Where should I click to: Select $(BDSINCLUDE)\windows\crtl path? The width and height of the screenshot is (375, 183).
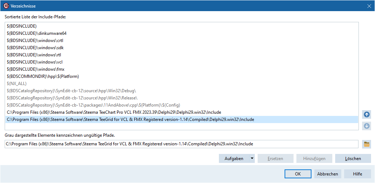point(182,40)
